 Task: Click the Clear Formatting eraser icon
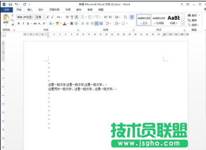[67, 17]
